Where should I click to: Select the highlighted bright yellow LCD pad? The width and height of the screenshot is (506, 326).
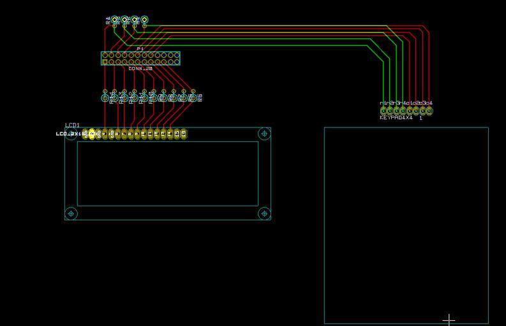pos(92,134)
